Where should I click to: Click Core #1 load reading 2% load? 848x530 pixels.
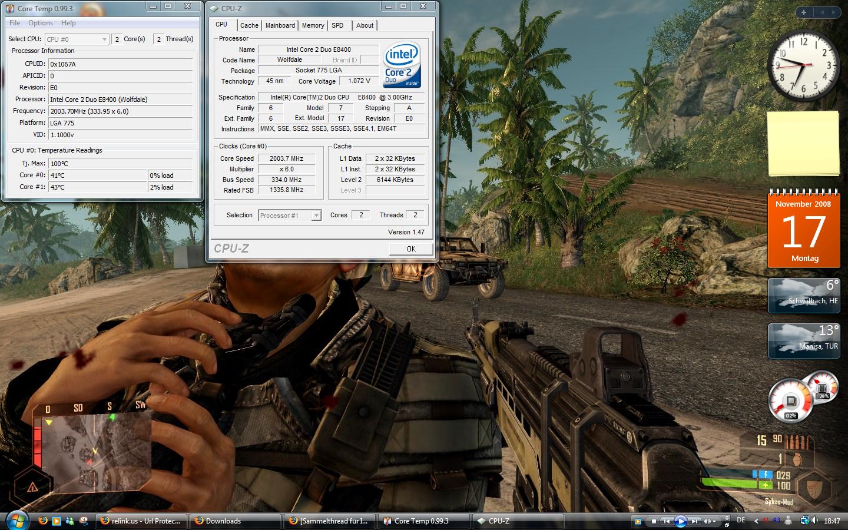pos(170,187)
